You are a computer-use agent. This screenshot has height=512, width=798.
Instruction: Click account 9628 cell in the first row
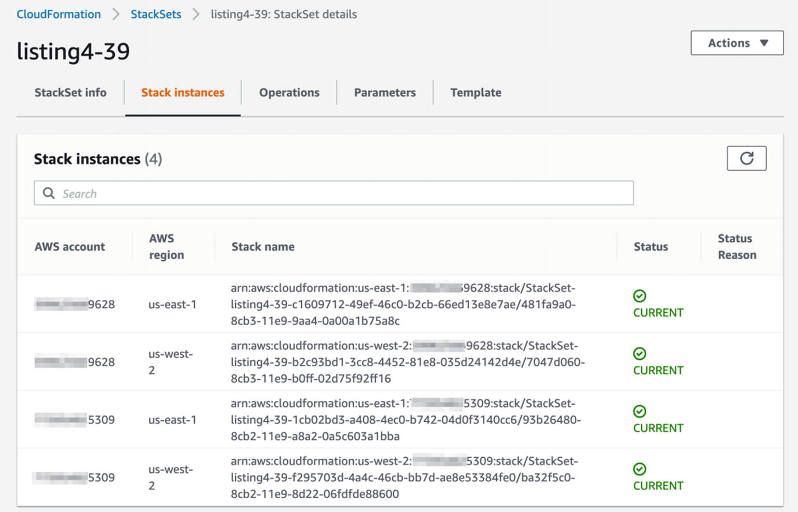[x=74, y=304]
